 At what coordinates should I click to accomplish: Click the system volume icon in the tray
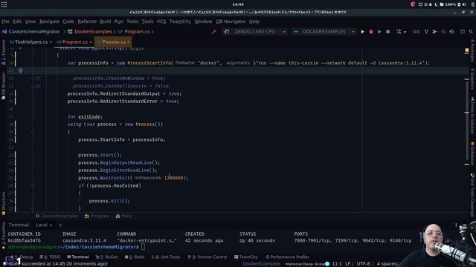tap(464, 4)
